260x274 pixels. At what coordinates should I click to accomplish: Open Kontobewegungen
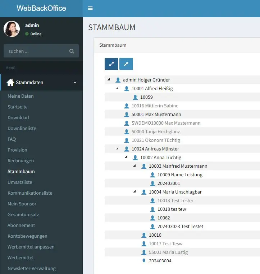pos(27,236)
